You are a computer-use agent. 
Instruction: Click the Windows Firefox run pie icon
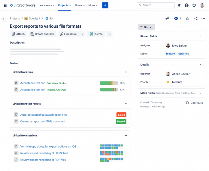16,83
